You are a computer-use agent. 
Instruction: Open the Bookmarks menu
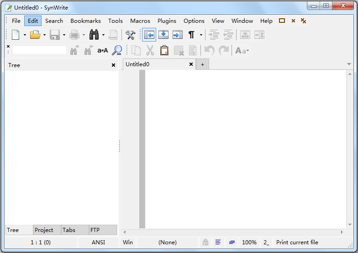pyautogui.click(x=85, y=21)
